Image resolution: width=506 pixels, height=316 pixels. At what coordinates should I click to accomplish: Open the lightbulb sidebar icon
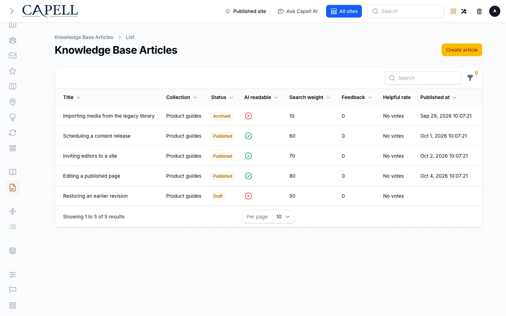point(13,117)
